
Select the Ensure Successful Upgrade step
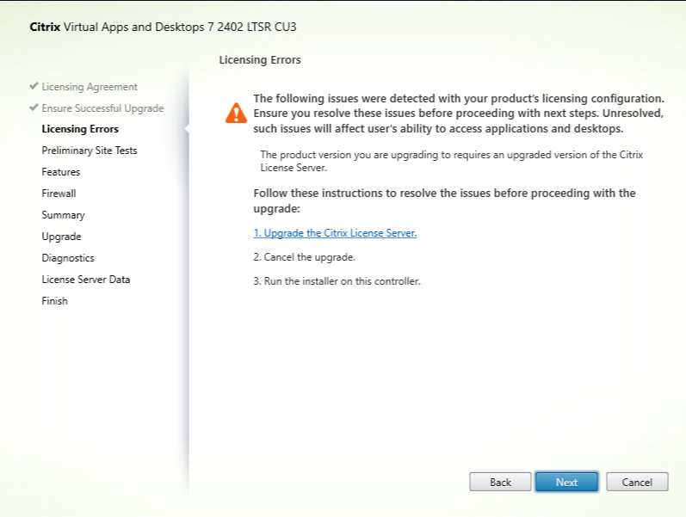click(102, 108)
